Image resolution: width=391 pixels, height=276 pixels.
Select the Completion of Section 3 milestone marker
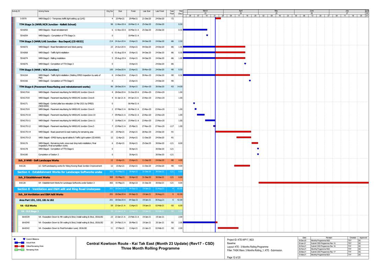[x=258, y=155]
